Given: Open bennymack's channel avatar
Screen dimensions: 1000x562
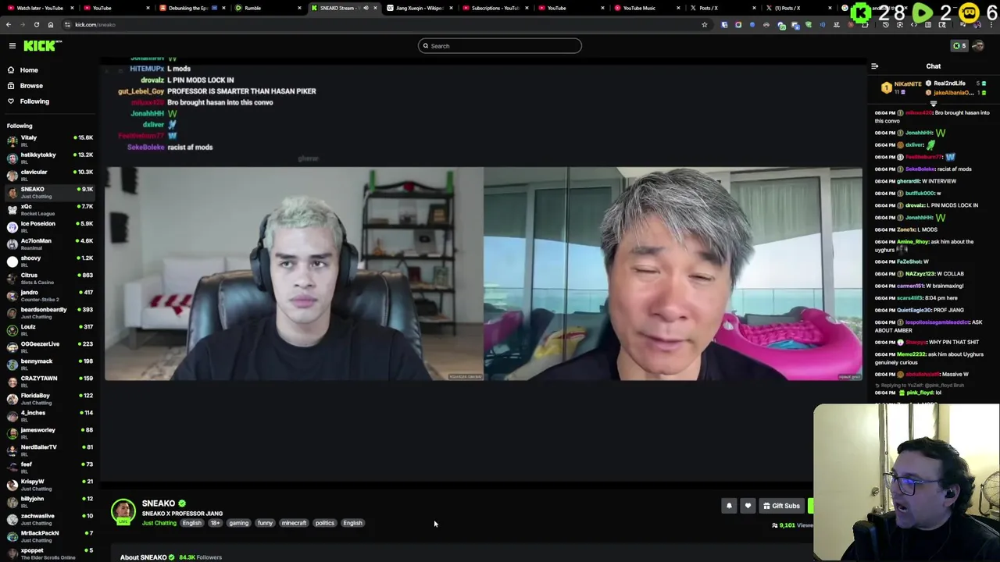Looking at the screenshot, I should click(12, 365).
